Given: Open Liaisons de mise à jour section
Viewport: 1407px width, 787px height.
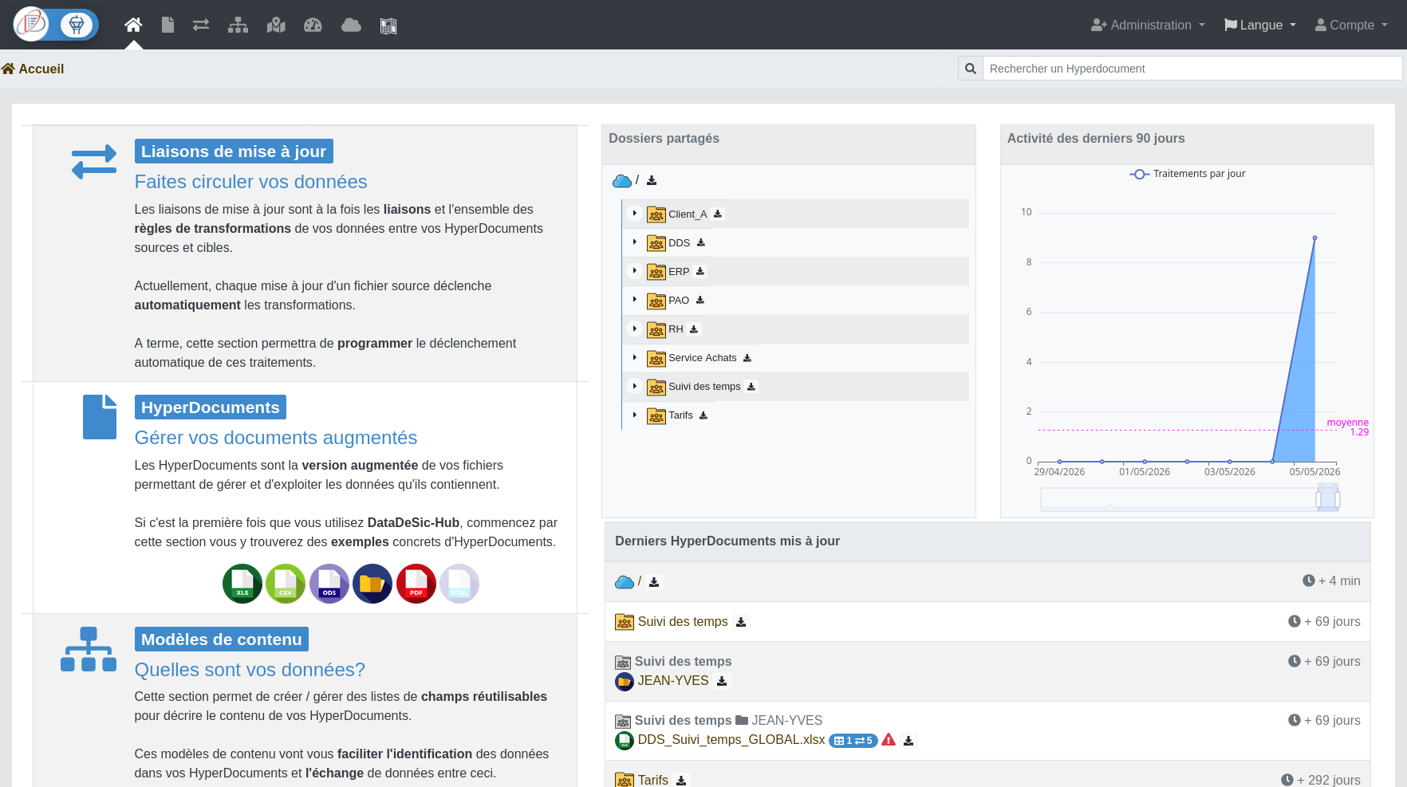Looking at the screenshot, I should click(x=234, y=151).
